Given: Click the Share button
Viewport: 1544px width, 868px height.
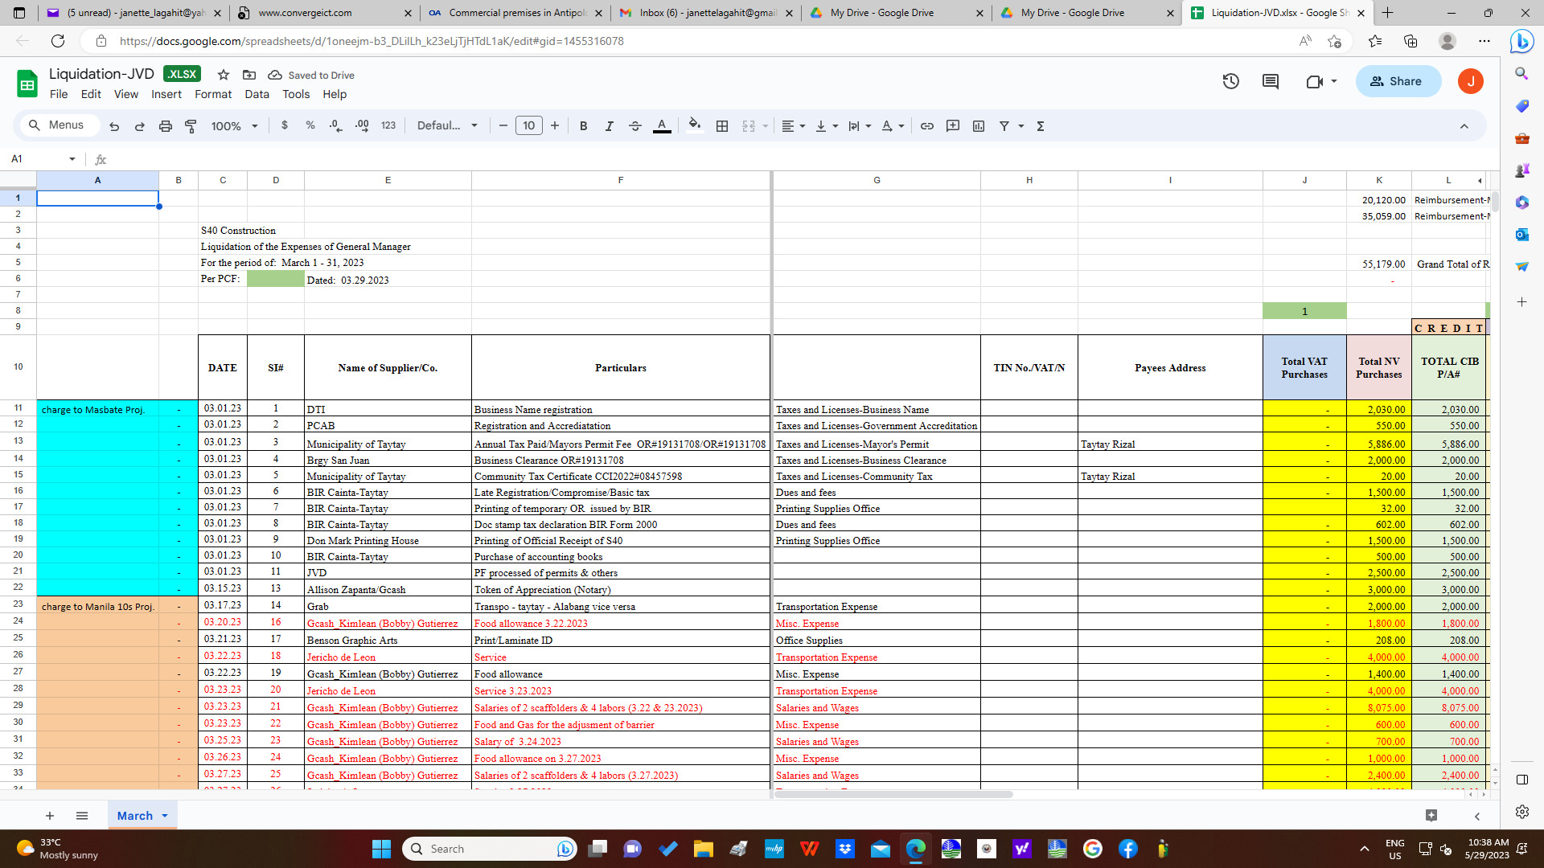Looking at the screenshot, I should click(1397, 81).
